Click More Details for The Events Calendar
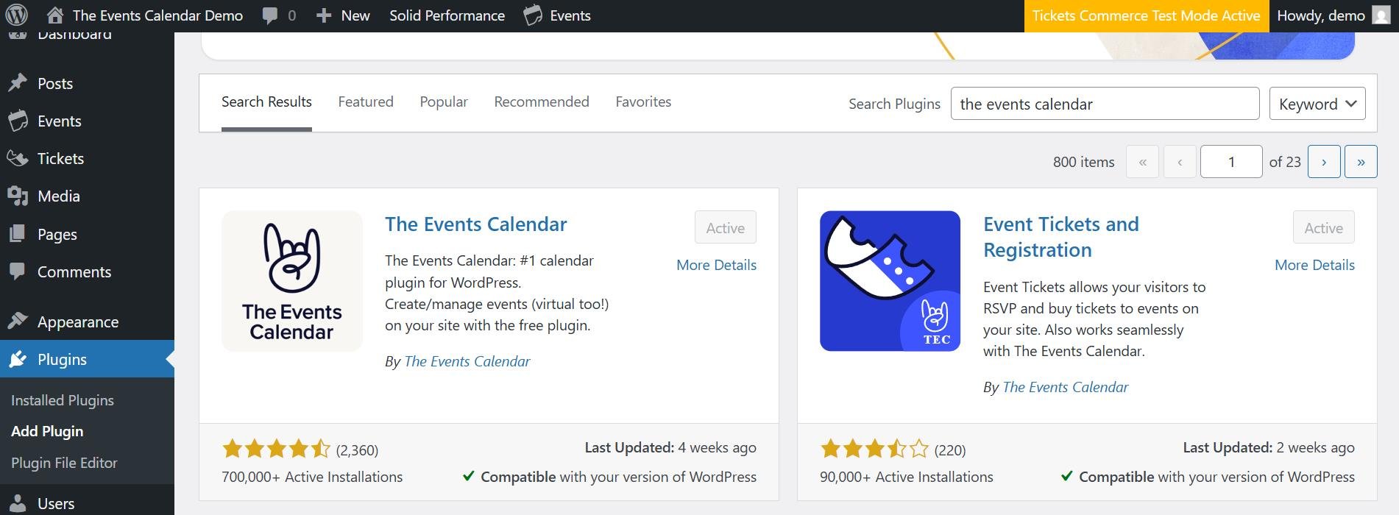The height and width of the screenshot is (515, 1399). click(716, 265)
